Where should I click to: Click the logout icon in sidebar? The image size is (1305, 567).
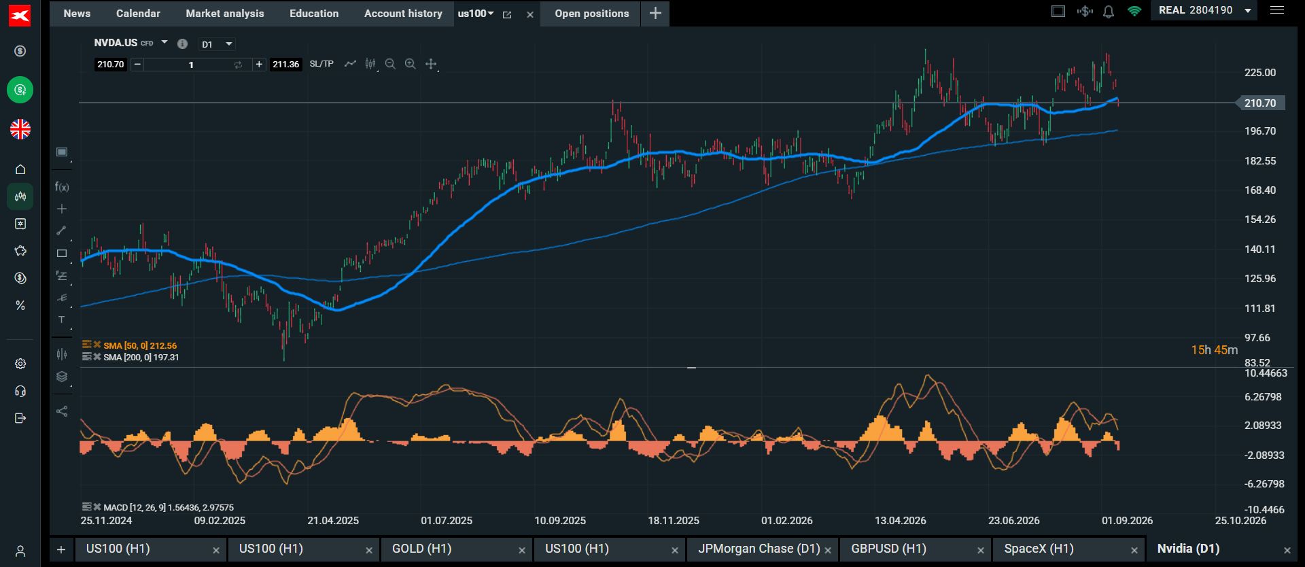(20, 418)
